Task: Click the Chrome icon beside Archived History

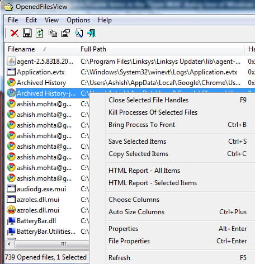Action: pyautogui.click(x=11, y=82)
